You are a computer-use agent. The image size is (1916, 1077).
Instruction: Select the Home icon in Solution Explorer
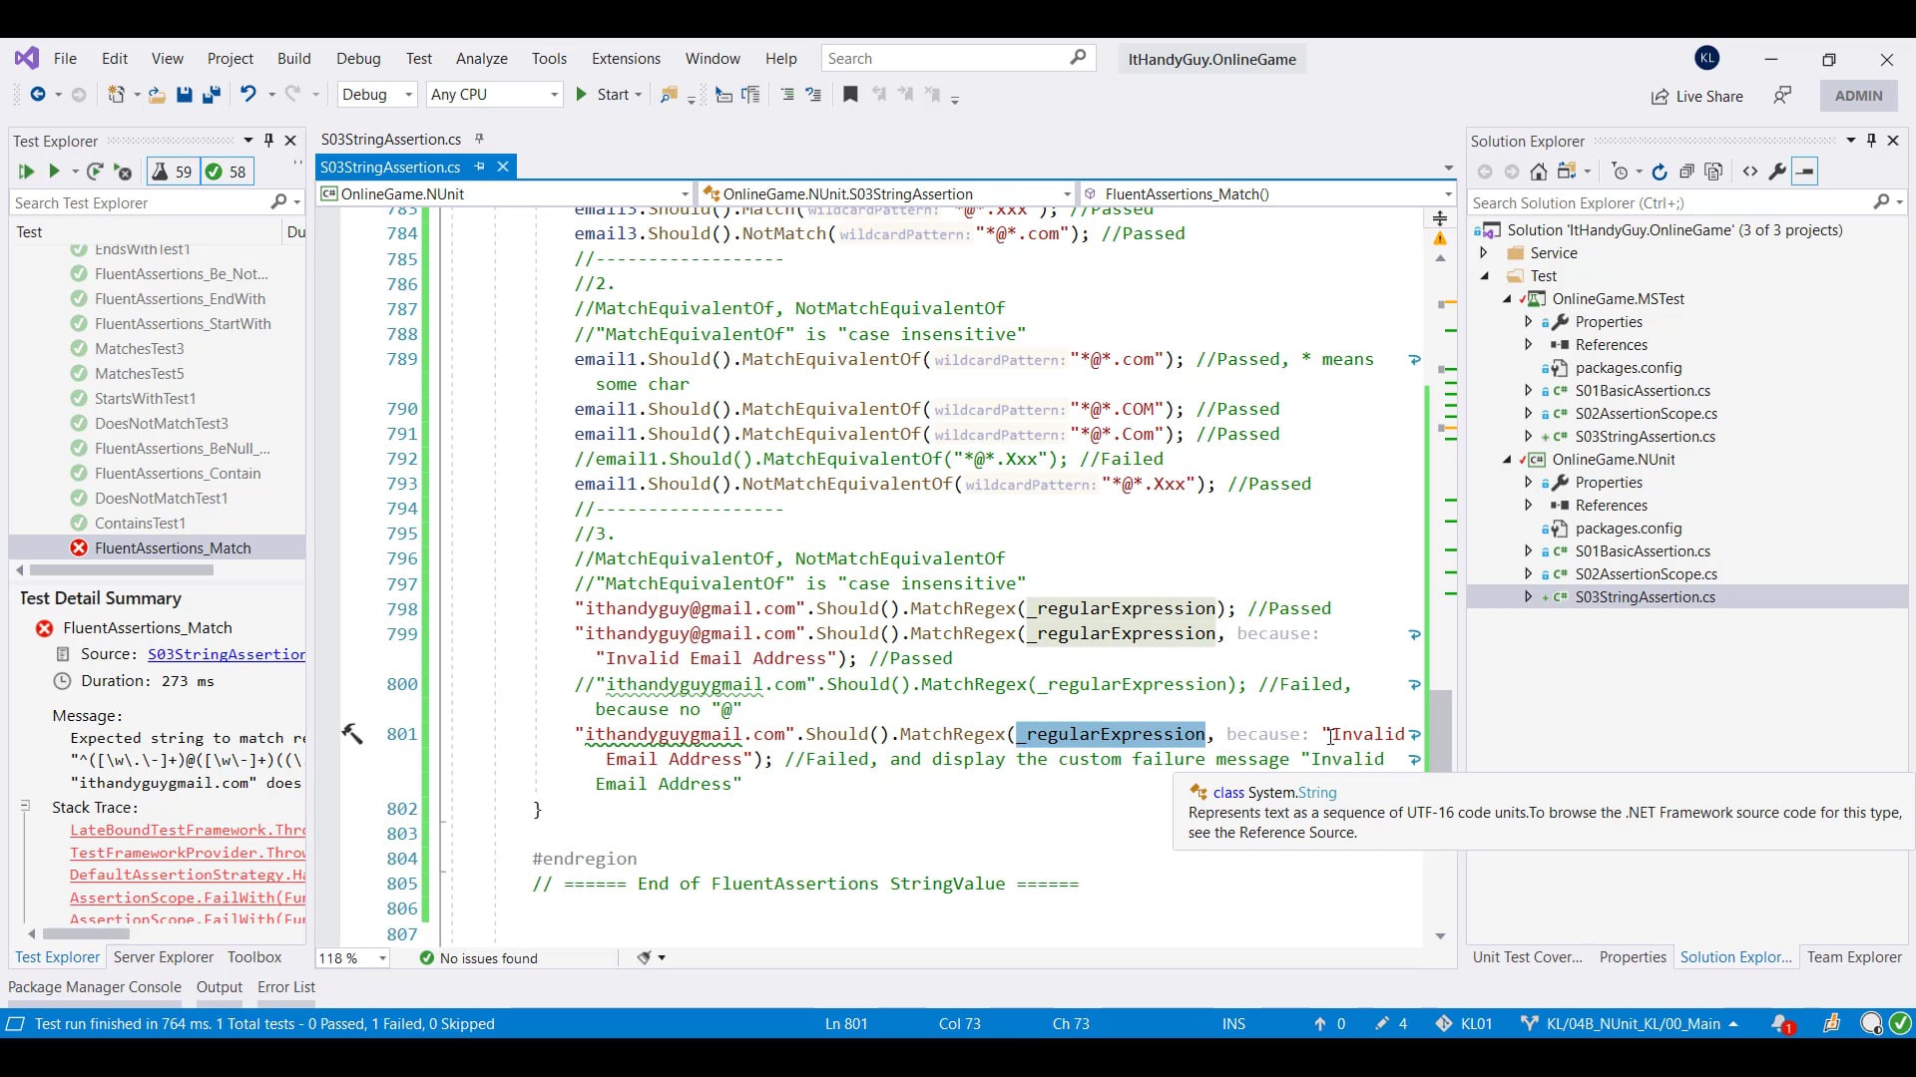(1540, 171)
